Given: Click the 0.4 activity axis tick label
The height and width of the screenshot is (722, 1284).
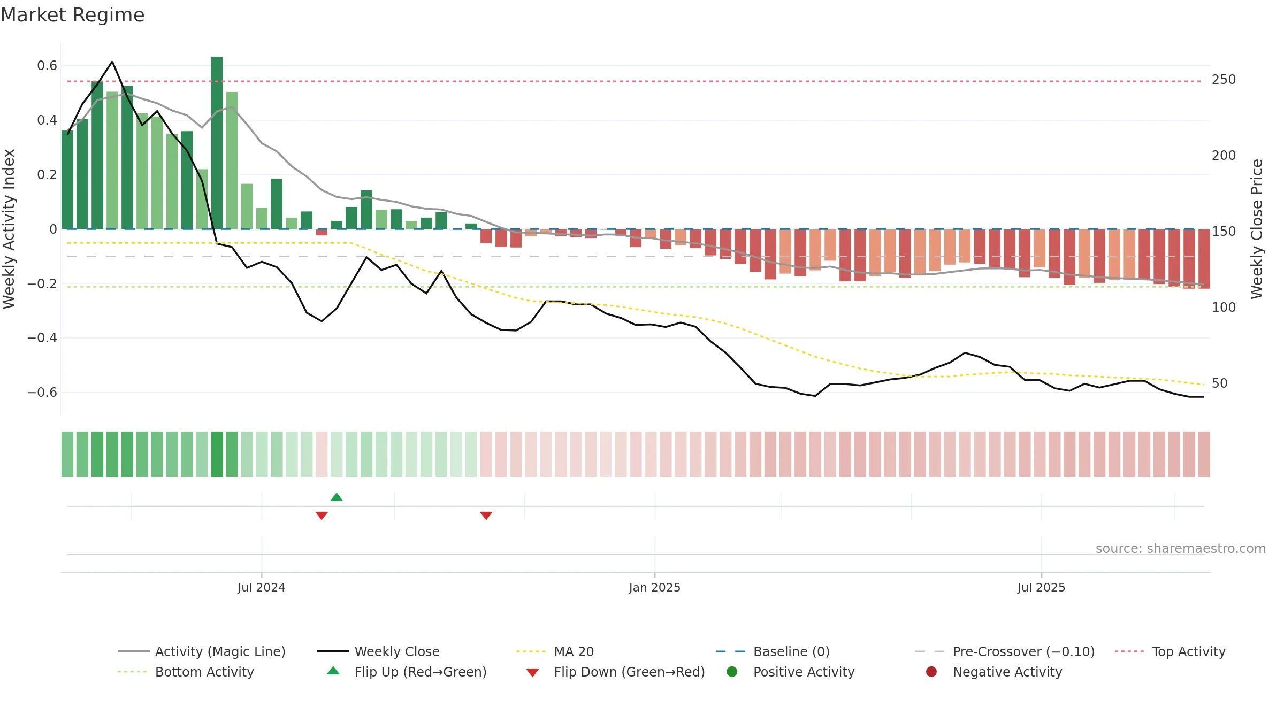Looking at the screenshot, I should coord(47,120).
